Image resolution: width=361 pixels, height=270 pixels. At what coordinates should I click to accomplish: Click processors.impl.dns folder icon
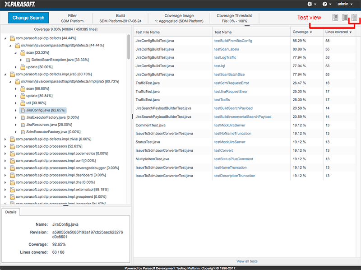click(x=12, y=182)
